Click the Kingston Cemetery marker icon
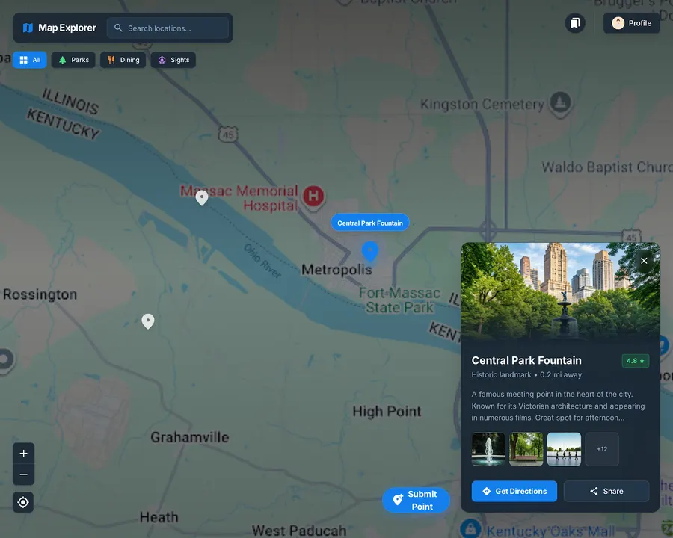The image size is (673, 538). (x=561, y=103)
